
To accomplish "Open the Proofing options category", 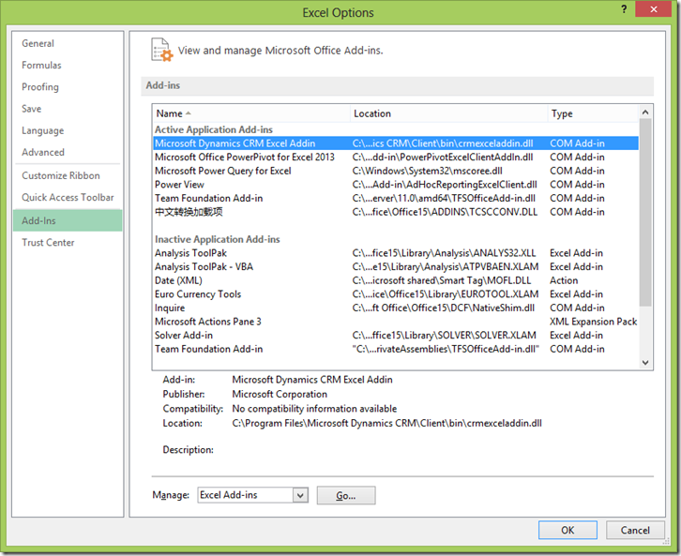I will pyautogui.click(x=68, y=87).
